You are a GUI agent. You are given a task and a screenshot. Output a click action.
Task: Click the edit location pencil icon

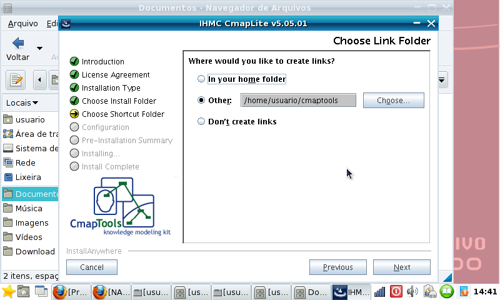pyautogui.click(x=16, y=80)
